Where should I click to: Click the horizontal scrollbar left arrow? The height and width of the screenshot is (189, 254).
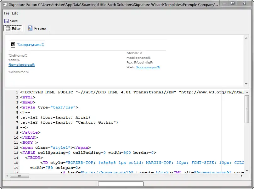coord(7,176)
